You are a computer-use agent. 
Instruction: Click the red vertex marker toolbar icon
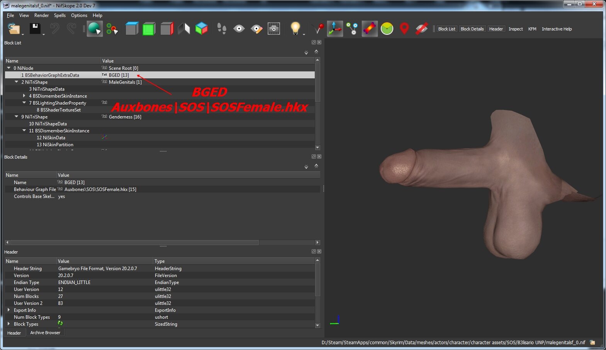318,29
